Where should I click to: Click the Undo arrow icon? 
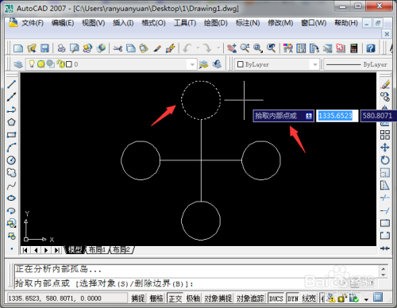coord(187,48)
